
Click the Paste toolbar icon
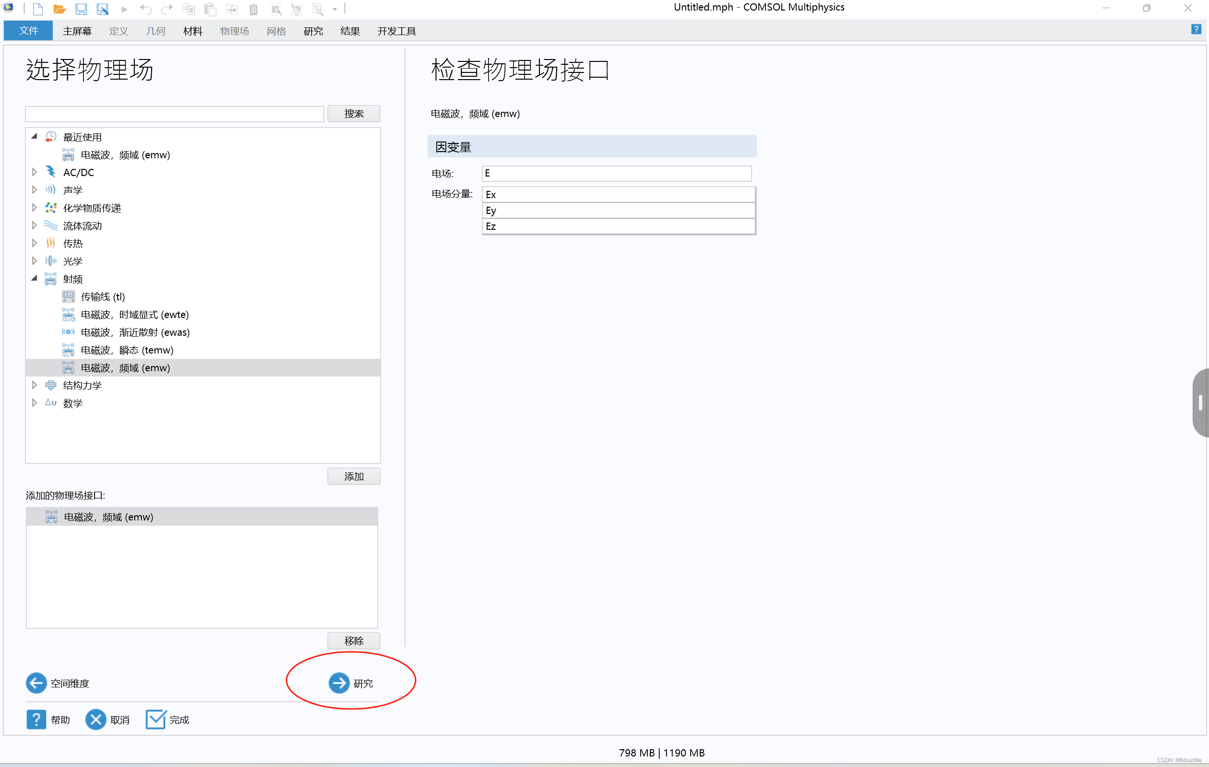pyautogui.click(x=210, y=9)
